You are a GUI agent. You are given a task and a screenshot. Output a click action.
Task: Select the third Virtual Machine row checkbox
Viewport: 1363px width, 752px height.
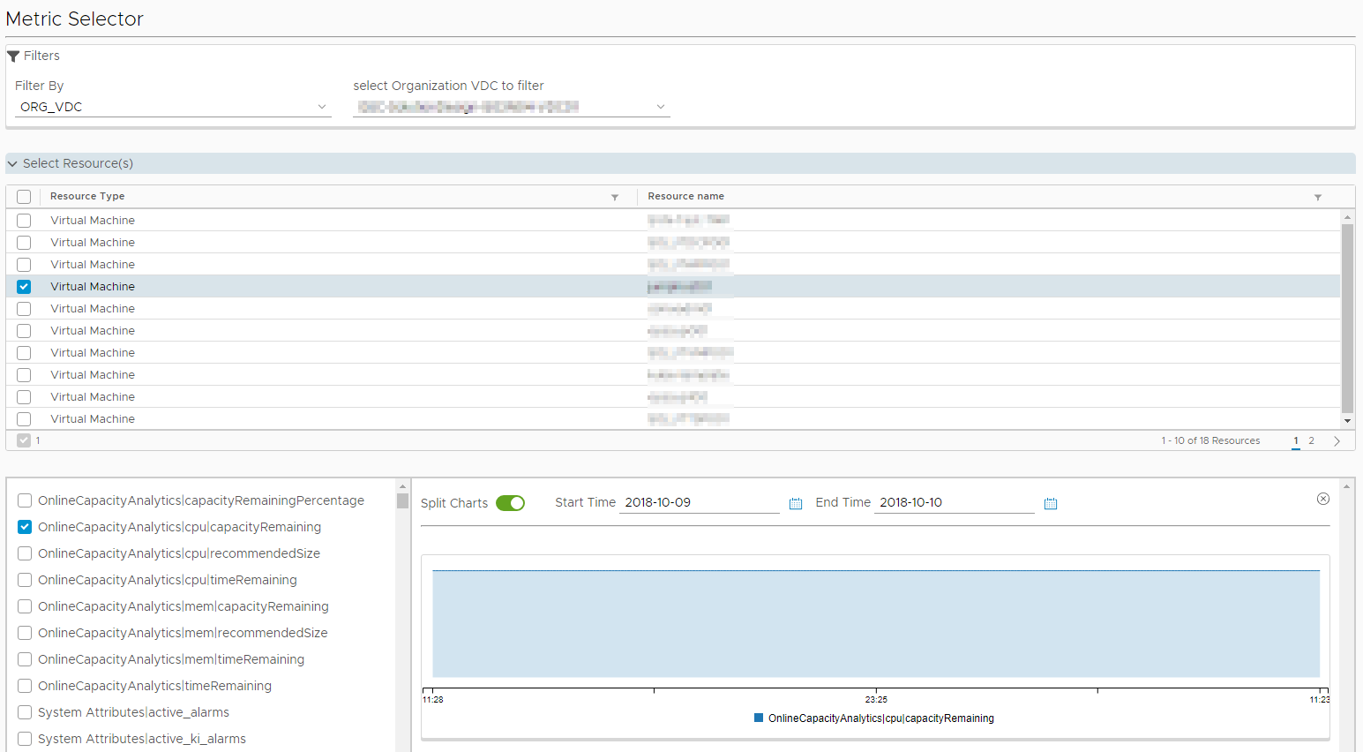pyautogui.click(x=24, y=265)
